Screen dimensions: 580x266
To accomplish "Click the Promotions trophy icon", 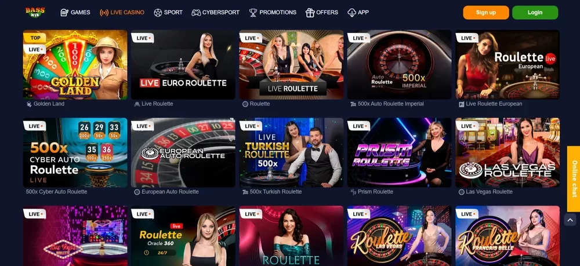I will click(x=253, y=13).
